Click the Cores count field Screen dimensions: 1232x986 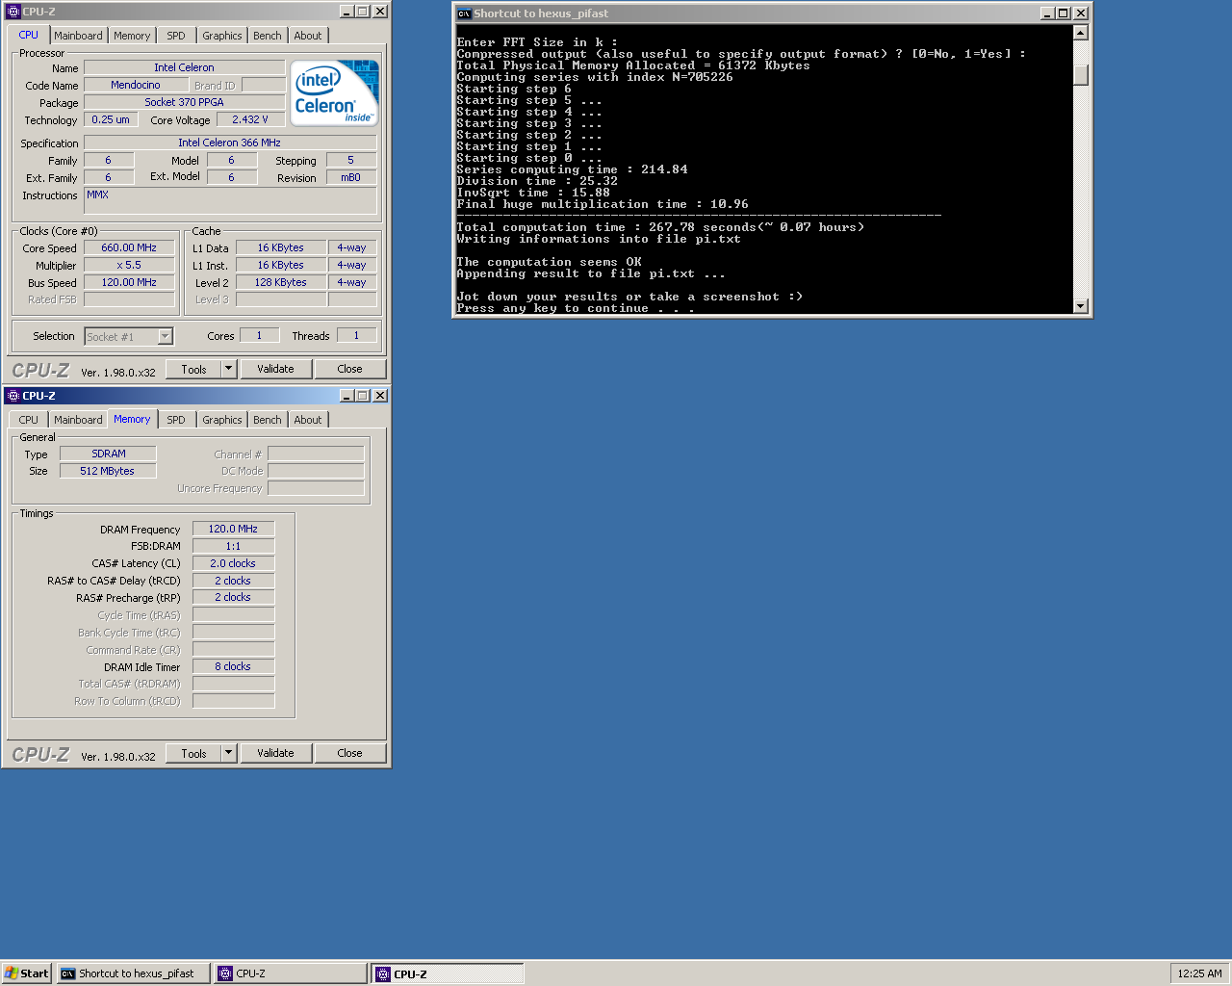tap(259, 335)
